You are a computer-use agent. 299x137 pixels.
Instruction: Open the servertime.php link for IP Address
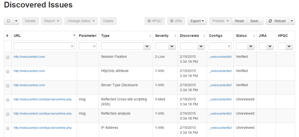click(x=43, y=128)
